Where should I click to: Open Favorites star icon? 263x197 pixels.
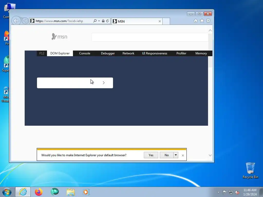coord(202,21)
